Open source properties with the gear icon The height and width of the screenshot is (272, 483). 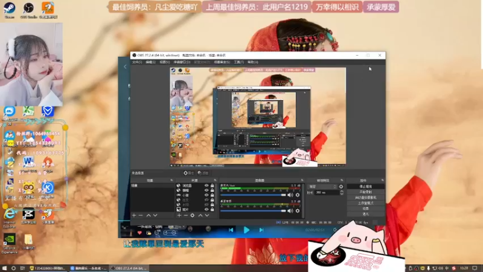[x=193, y=215]
